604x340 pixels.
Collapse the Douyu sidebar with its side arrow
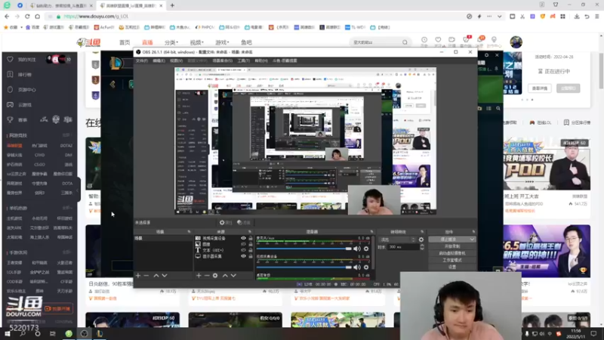coord(77,190)
